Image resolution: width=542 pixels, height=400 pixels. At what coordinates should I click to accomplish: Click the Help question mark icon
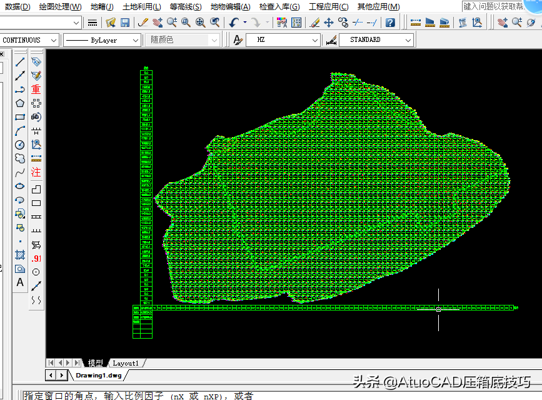pyautogui.click(x=390, y=23)
